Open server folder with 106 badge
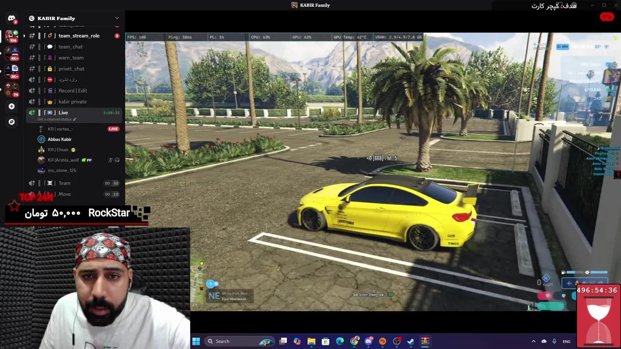The height and width of the screenshot is (349, 621). click(12, 35)
